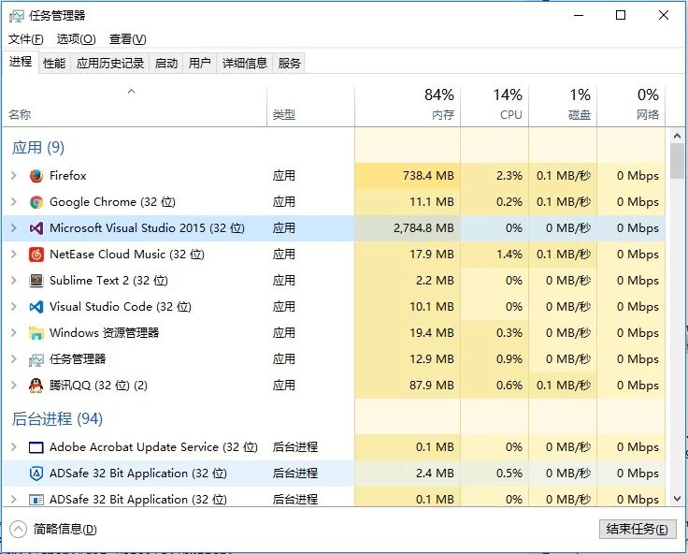Expand the last ADSafe 32 Bit Application row

[14, 500]
